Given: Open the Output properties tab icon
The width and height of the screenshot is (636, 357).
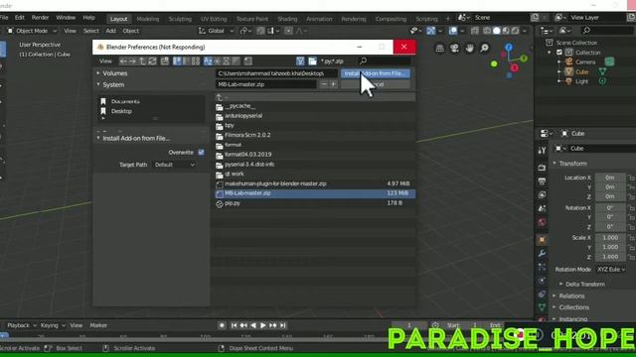Looking at the screenshot, I should [542, 180].
